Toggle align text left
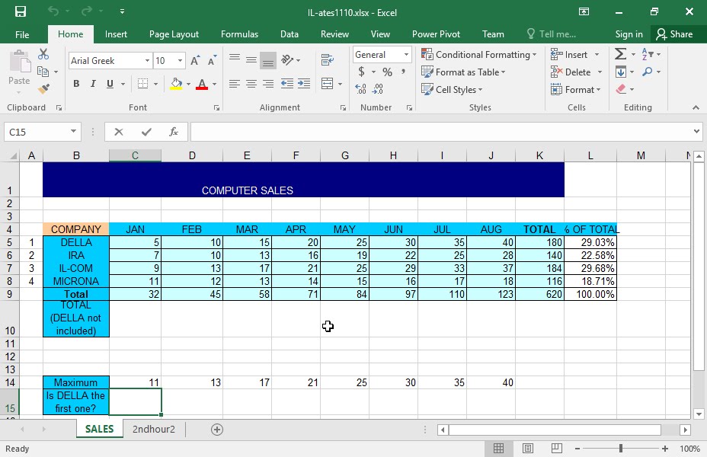 point(234,83)
